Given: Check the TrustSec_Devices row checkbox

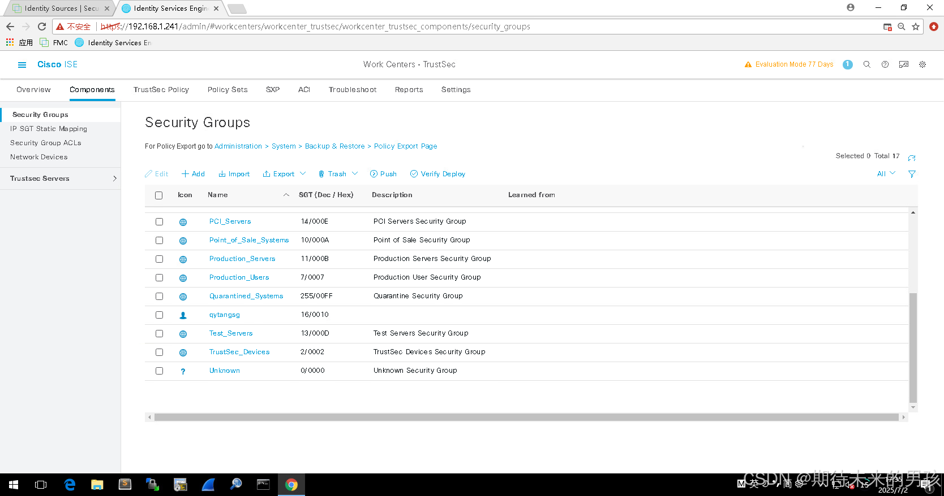Looking at the screenshot, I should 159,353.
